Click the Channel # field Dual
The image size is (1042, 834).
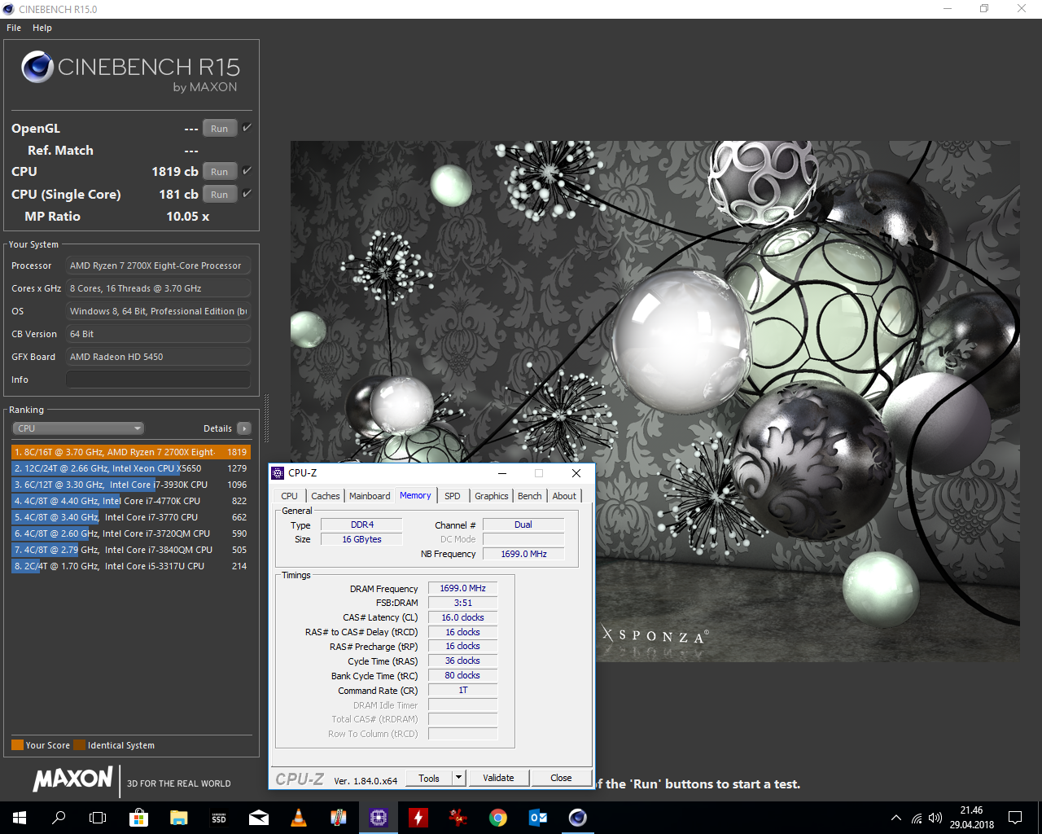point(523,525)
